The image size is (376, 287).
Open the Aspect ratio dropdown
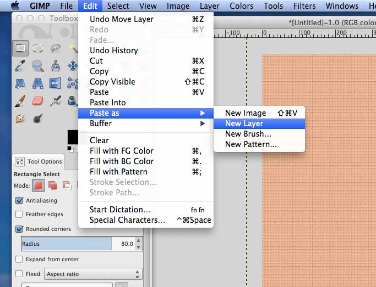click(x=93, y=274)
